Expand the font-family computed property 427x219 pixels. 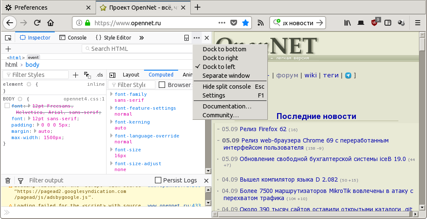point(112,94)
